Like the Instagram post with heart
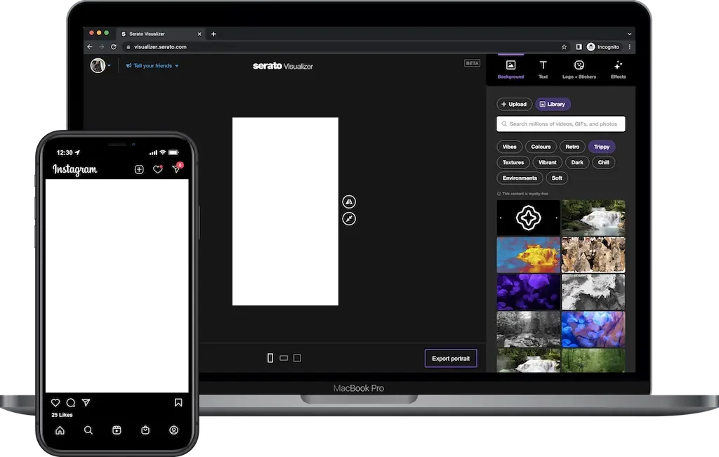The image size is (719, 457). 55,402
